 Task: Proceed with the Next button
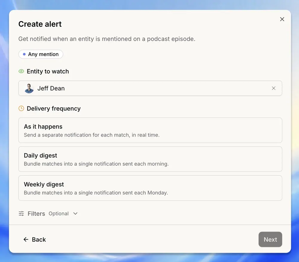tap(270, 240)
